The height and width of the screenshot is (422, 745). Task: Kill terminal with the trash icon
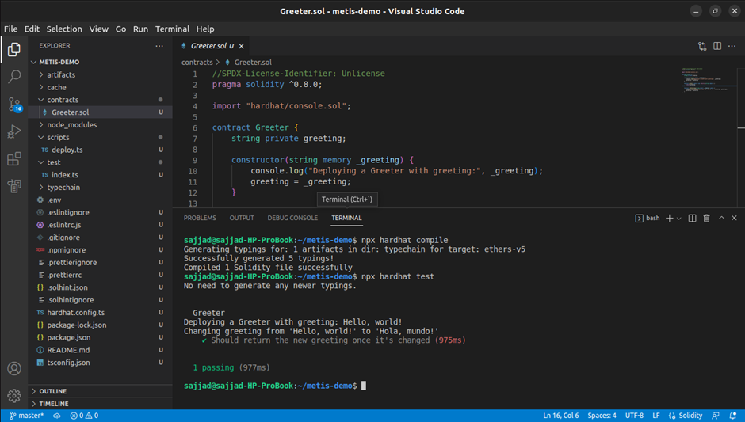[706, 218]
